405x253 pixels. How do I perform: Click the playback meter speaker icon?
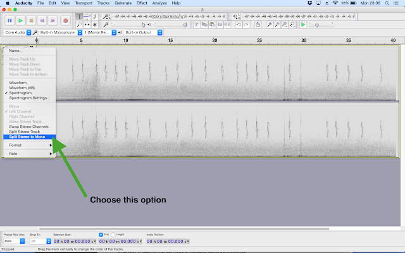tap(235, 16)
